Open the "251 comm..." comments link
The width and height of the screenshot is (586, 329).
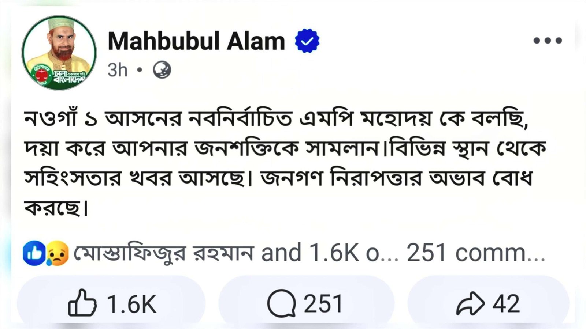pos(476,253)
